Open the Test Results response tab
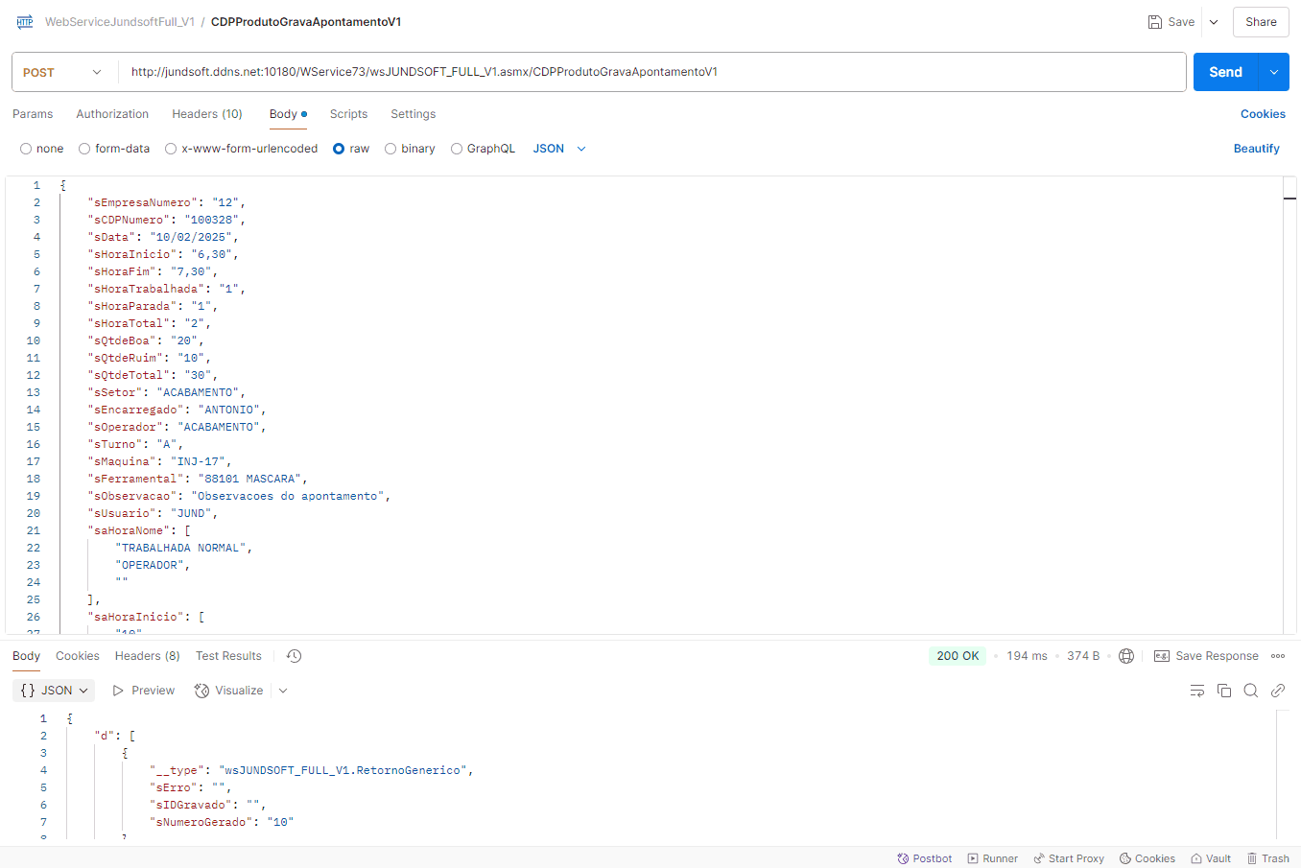 [x=228, y=656]
